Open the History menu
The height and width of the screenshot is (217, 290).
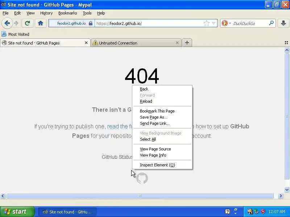46,13
